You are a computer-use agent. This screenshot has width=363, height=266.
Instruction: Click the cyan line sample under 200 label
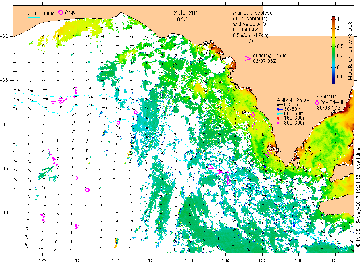tap(33, 17)
